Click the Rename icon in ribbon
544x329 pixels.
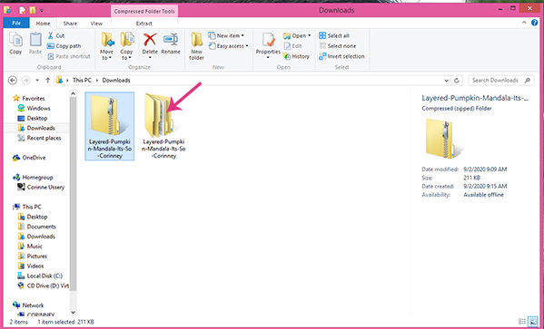[171, 40]
